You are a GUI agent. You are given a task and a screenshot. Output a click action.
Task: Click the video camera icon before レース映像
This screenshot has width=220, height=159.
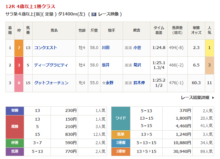click(x=94, y=14)
